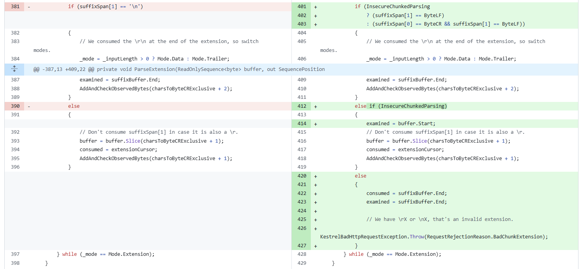Click the Slice link on right-side line 416
This screenshot has width=582, height=269.
pos(419,141)
